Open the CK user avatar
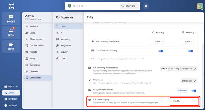The height and width of the screenshot is (110, 205). click(x=200, y=6)
